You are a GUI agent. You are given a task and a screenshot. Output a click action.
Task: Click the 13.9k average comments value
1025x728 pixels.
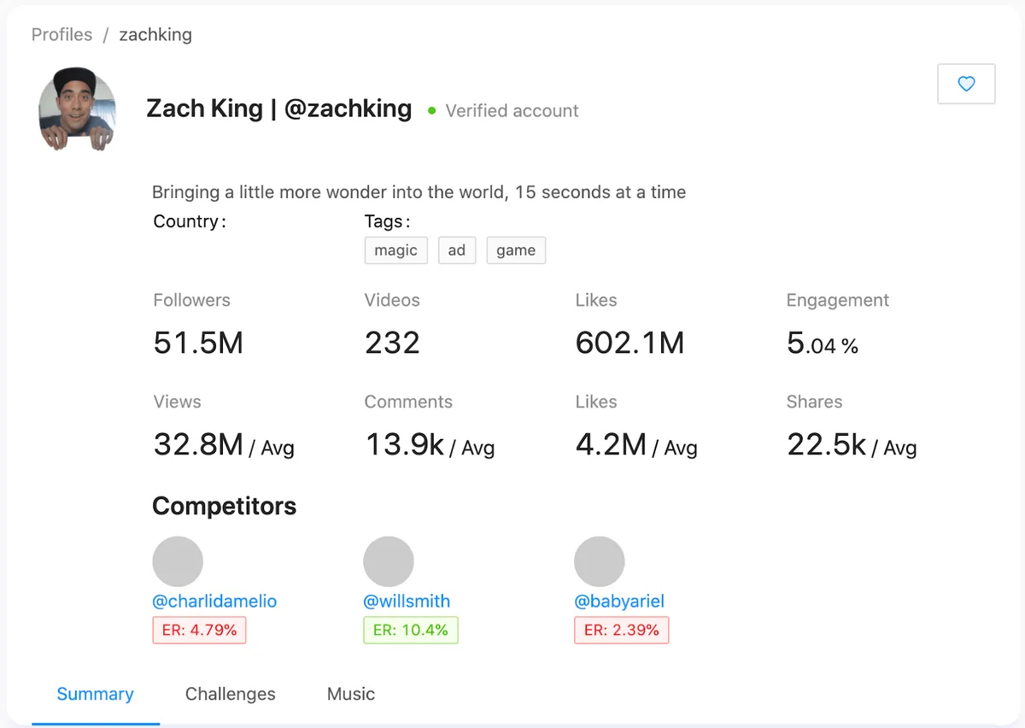coord(430,445)
